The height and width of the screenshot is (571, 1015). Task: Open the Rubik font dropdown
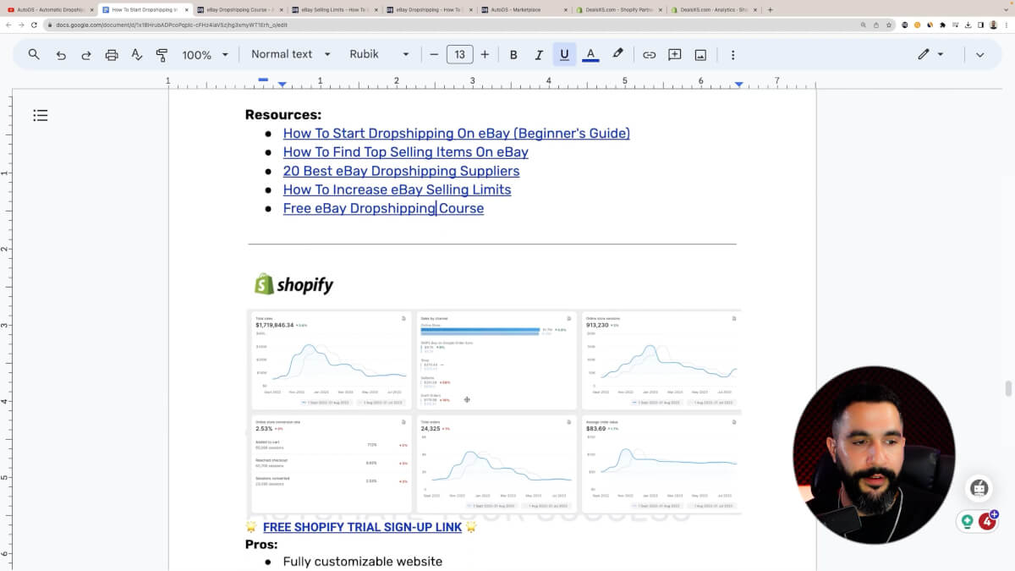379,54
